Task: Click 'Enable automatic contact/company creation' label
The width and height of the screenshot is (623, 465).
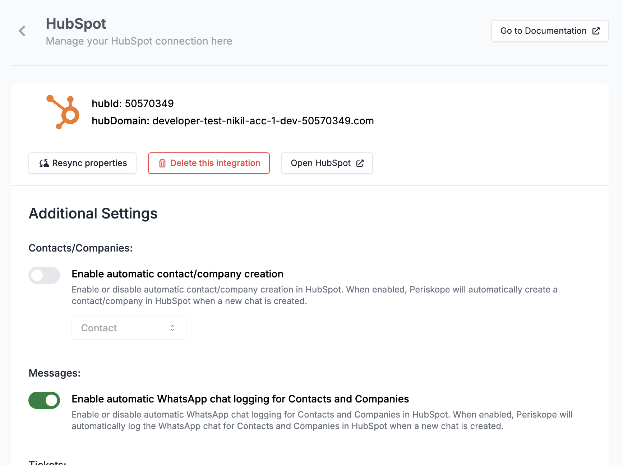Action: tap(177, 274)
